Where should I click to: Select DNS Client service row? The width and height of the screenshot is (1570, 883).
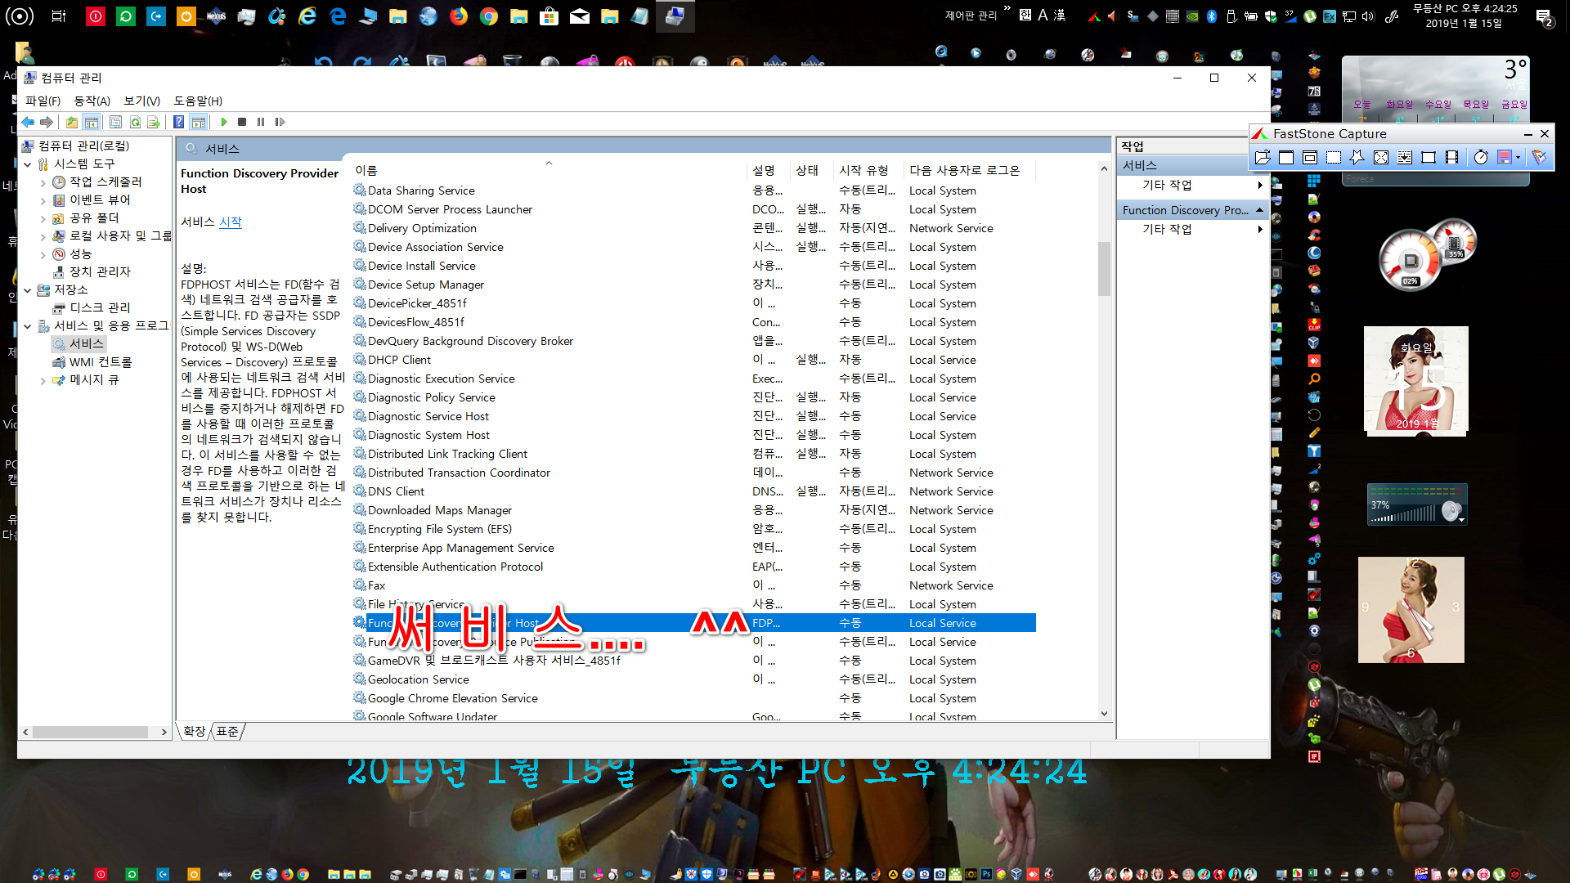693,491
